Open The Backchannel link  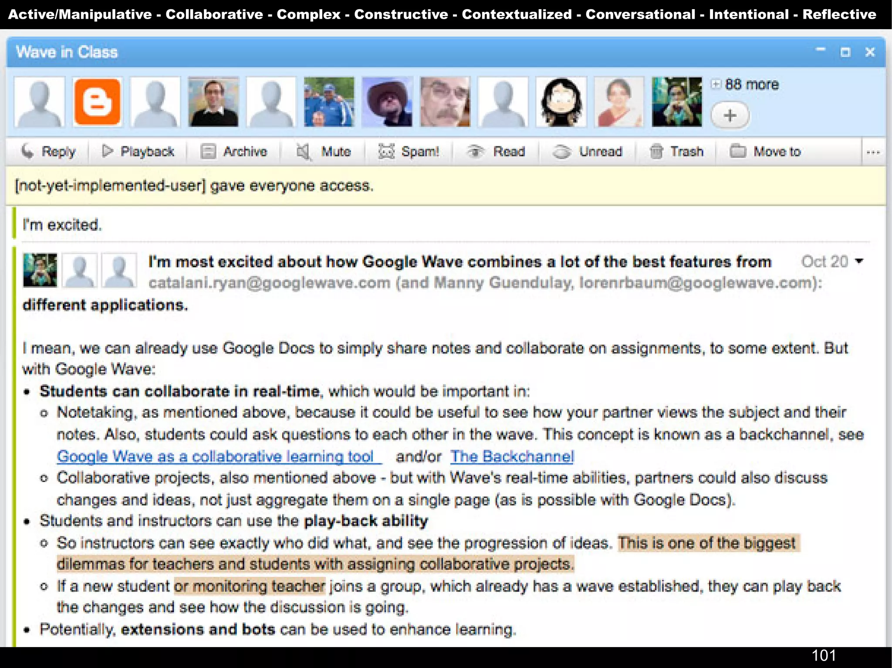click(512, 456)
